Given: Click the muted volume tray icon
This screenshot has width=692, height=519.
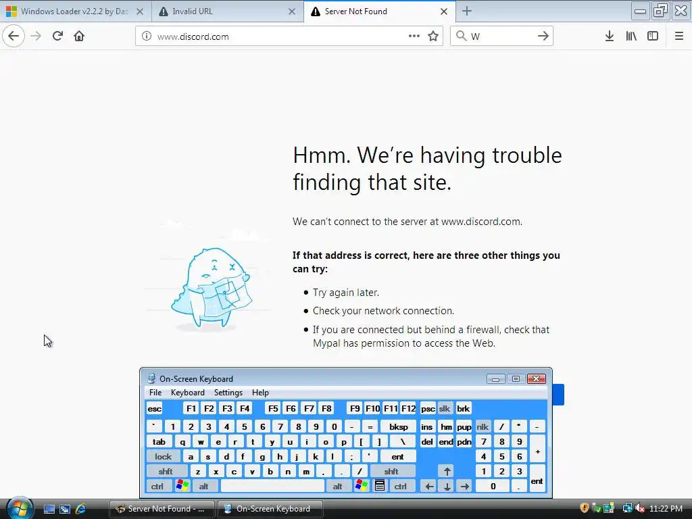Looking at the screenshot, I should click(640, 508).
